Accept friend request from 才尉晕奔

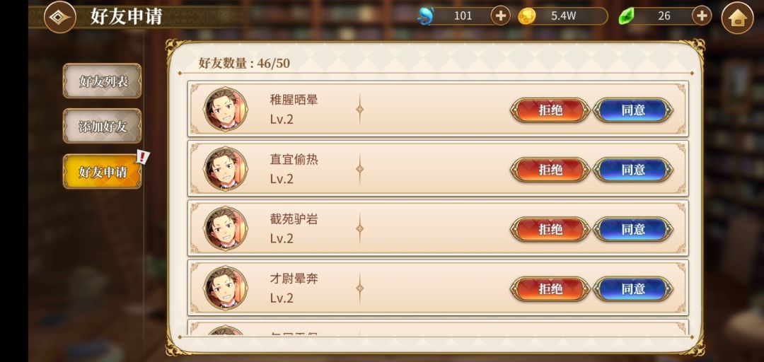tap(633, 289)
